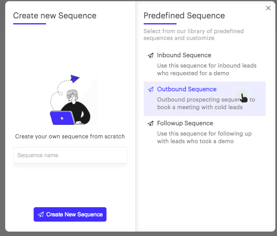Click the inbound leads demo description text

(207, 69)
